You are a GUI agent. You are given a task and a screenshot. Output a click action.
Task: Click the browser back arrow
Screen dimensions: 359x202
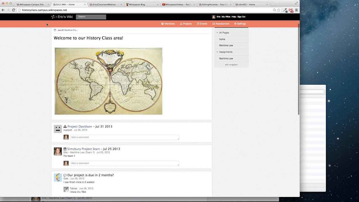point(3,10)
